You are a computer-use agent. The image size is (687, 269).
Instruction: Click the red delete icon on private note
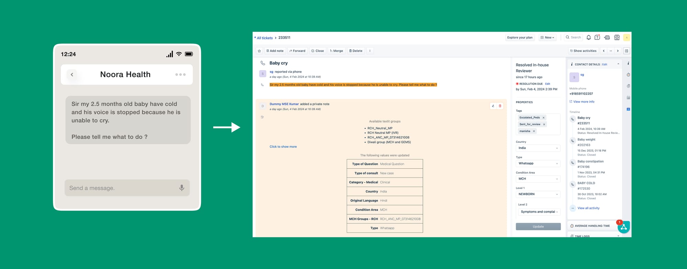[500, 106]
